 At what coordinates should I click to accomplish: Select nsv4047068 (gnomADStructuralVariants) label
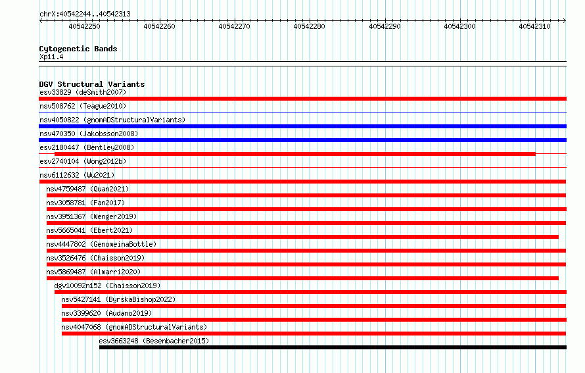click(x=134, y=327)
